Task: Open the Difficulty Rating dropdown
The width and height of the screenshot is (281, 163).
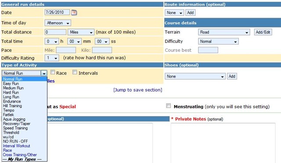Action: point(52,58)
